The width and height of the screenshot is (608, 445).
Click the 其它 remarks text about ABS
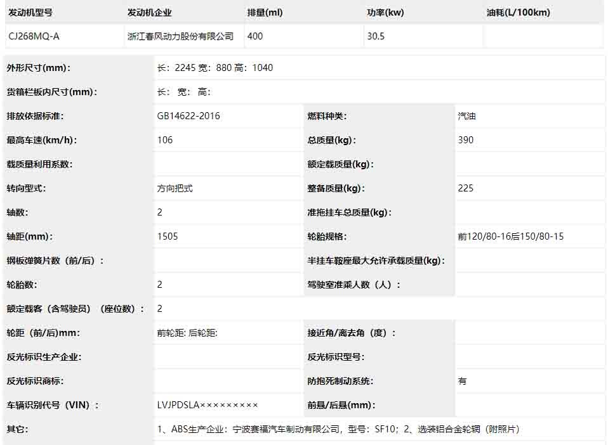point(338,429)
